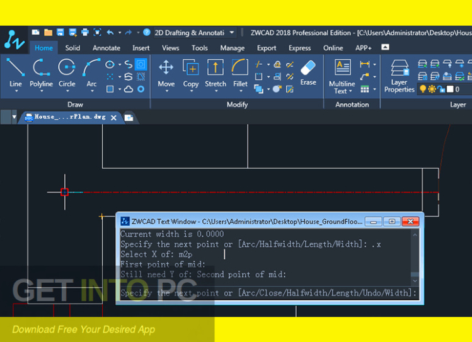
Task: Click the Undo arrow
Action: [x=110, y=32]
